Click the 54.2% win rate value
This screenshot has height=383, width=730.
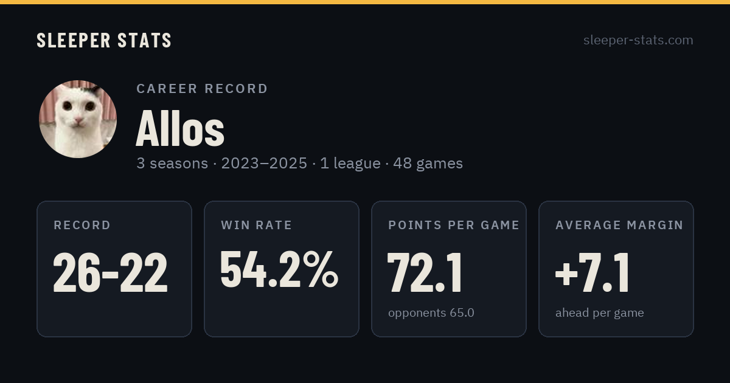tap(279, 269)
